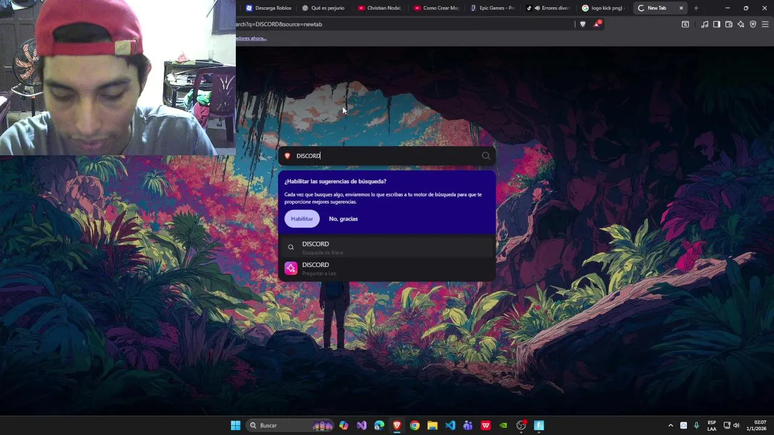774x435 pixels.
Task: Open Microsoft Edge from the taskbar
Action: [x=379, y=425]
